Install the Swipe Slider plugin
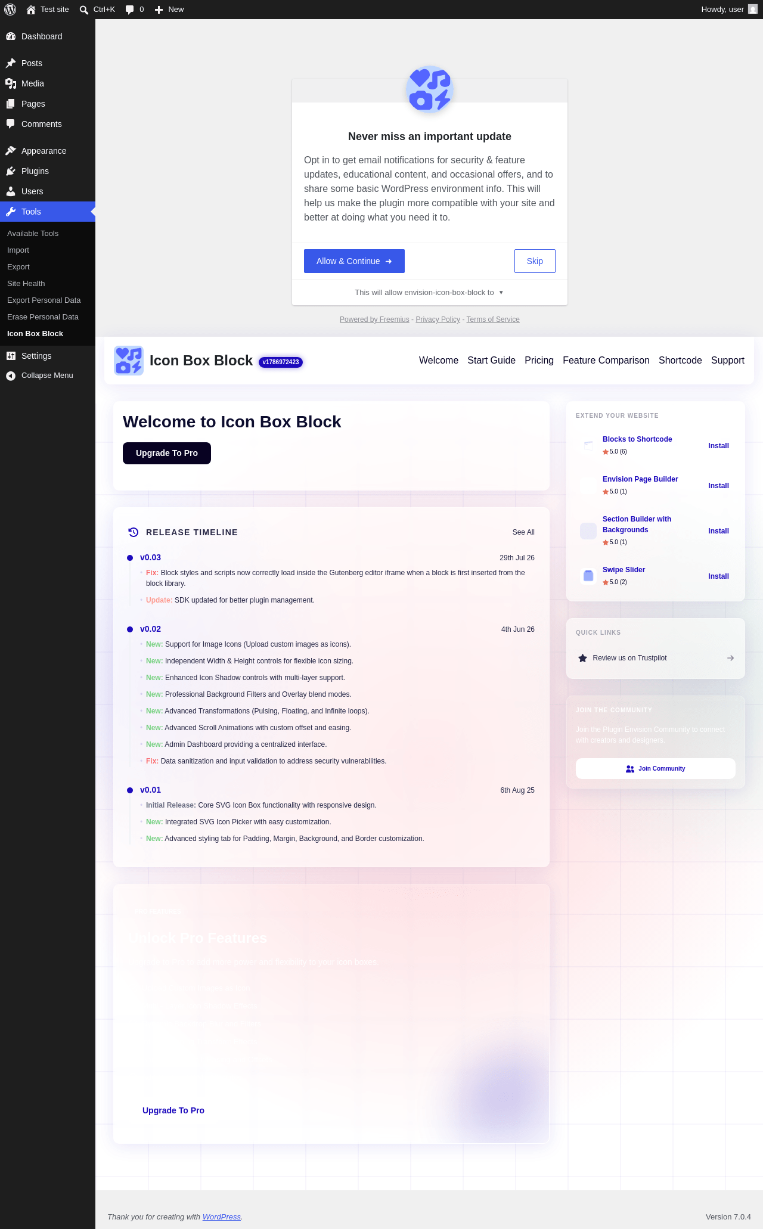Image resolution: width=763 pixels, height=1229 pixels. pyautogui.click(x=718, y=576)
